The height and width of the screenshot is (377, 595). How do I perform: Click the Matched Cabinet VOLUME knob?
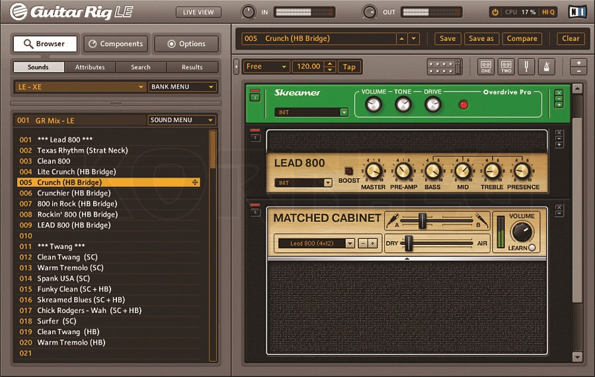pyautogui.click(x=522, y=232)
